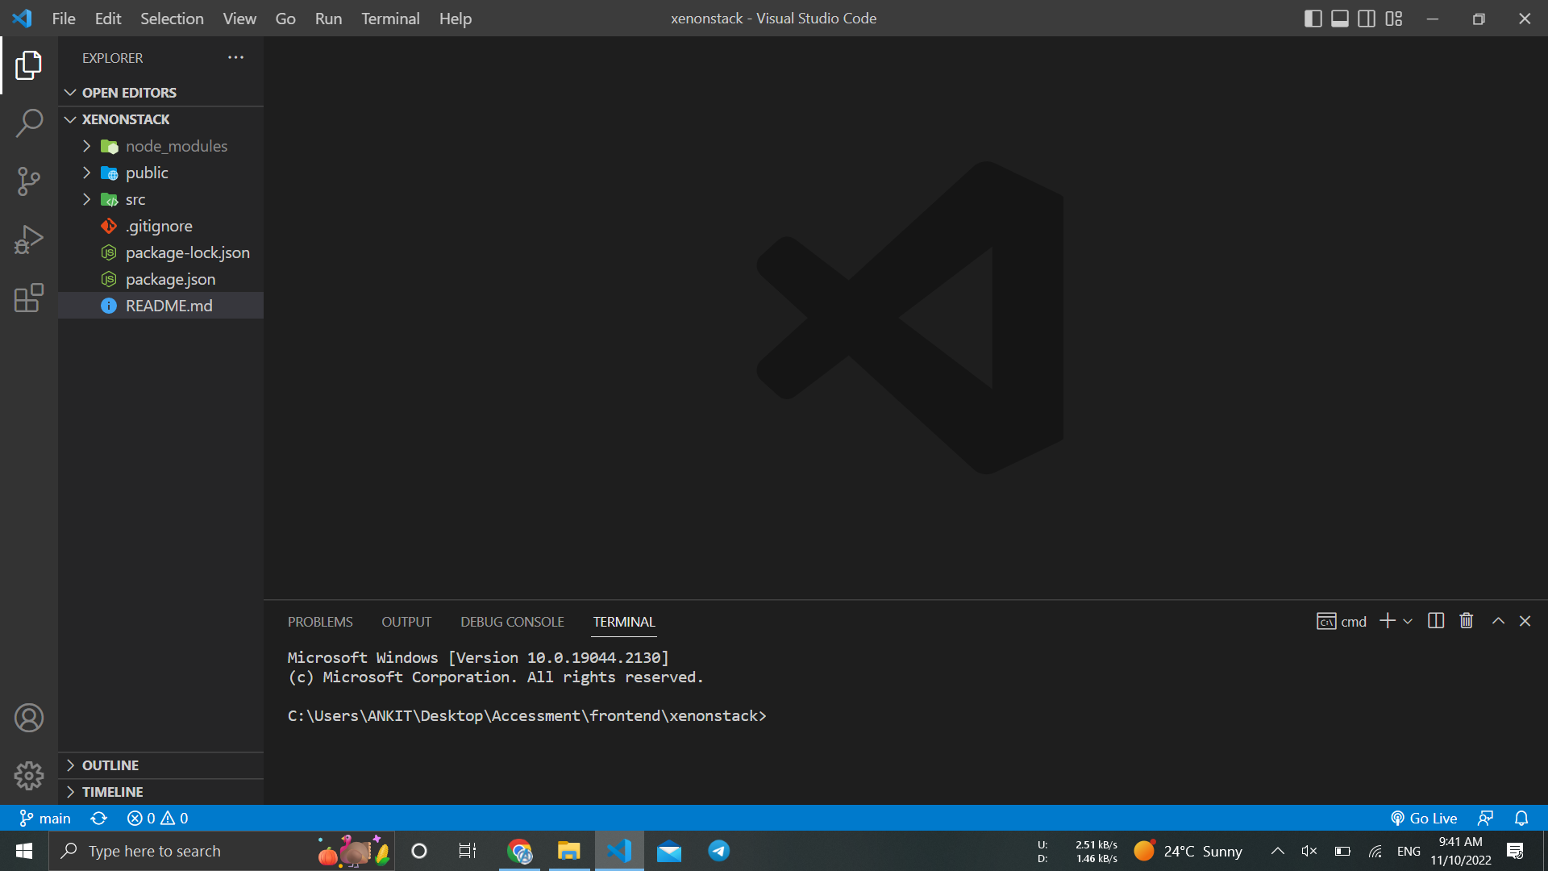Open the terminal launch profile dropdown

(x=1409, y=621)
